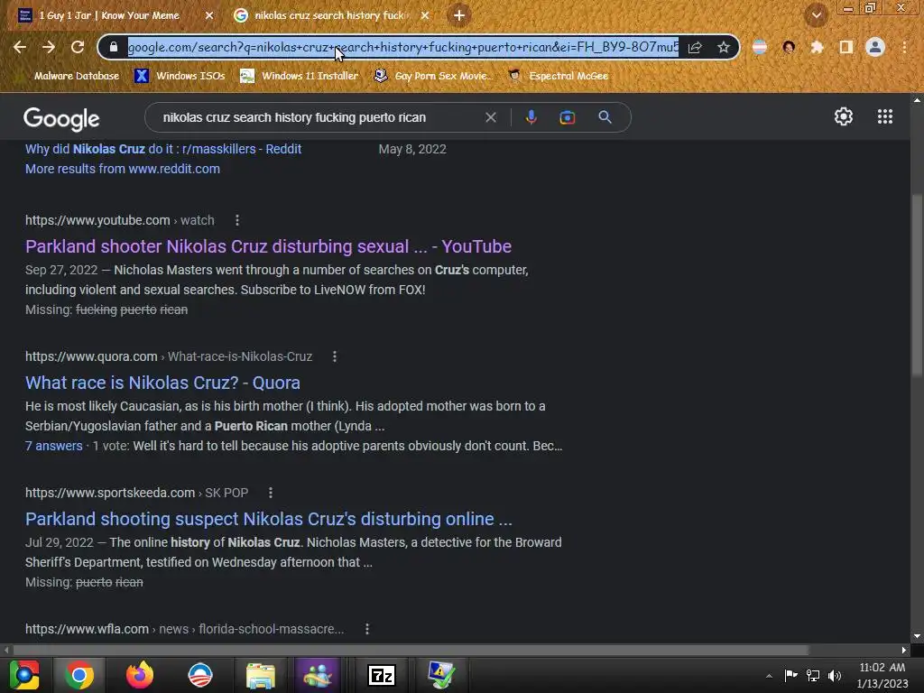Open the volume control in tray
924x693 pixels.
point(835,675)
